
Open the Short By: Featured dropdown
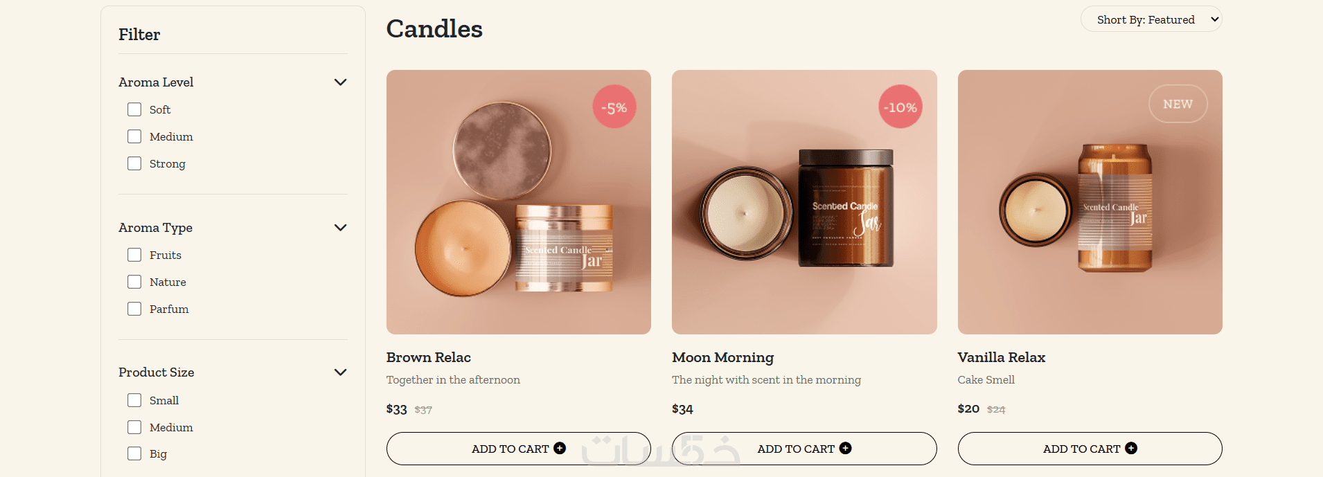tap(1151, 19)
